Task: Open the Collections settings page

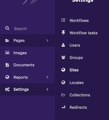Action: [x=80, y=95]
